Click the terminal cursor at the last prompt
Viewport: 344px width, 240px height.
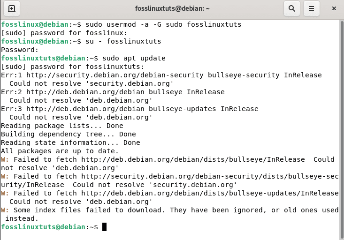tap(105, 227)
